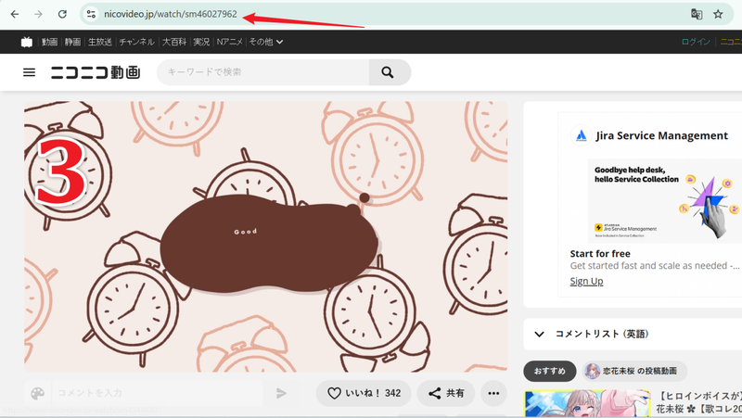
Task: Open the comment color palette icon
Action: click(x=37, y=393)
